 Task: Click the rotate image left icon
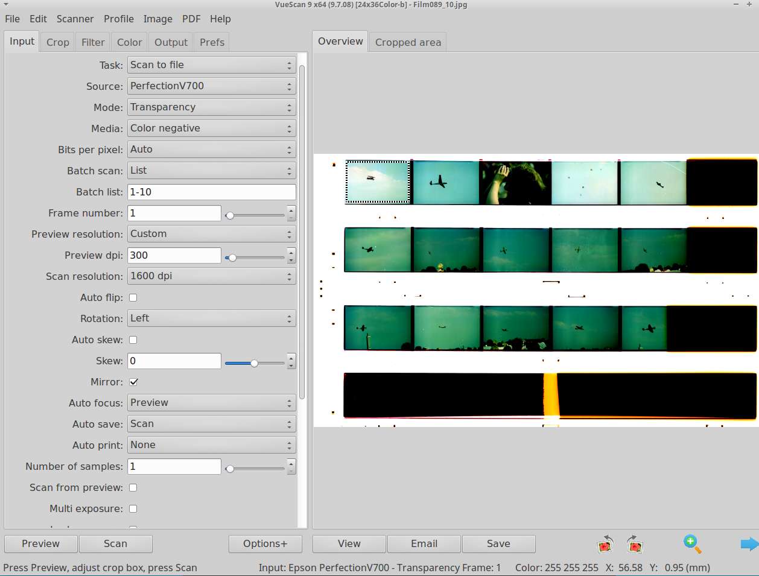pyautogui.click(x=605, y=544)
